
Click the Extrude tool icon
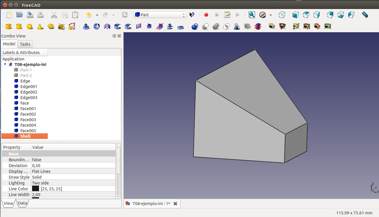tap(86, 27)
